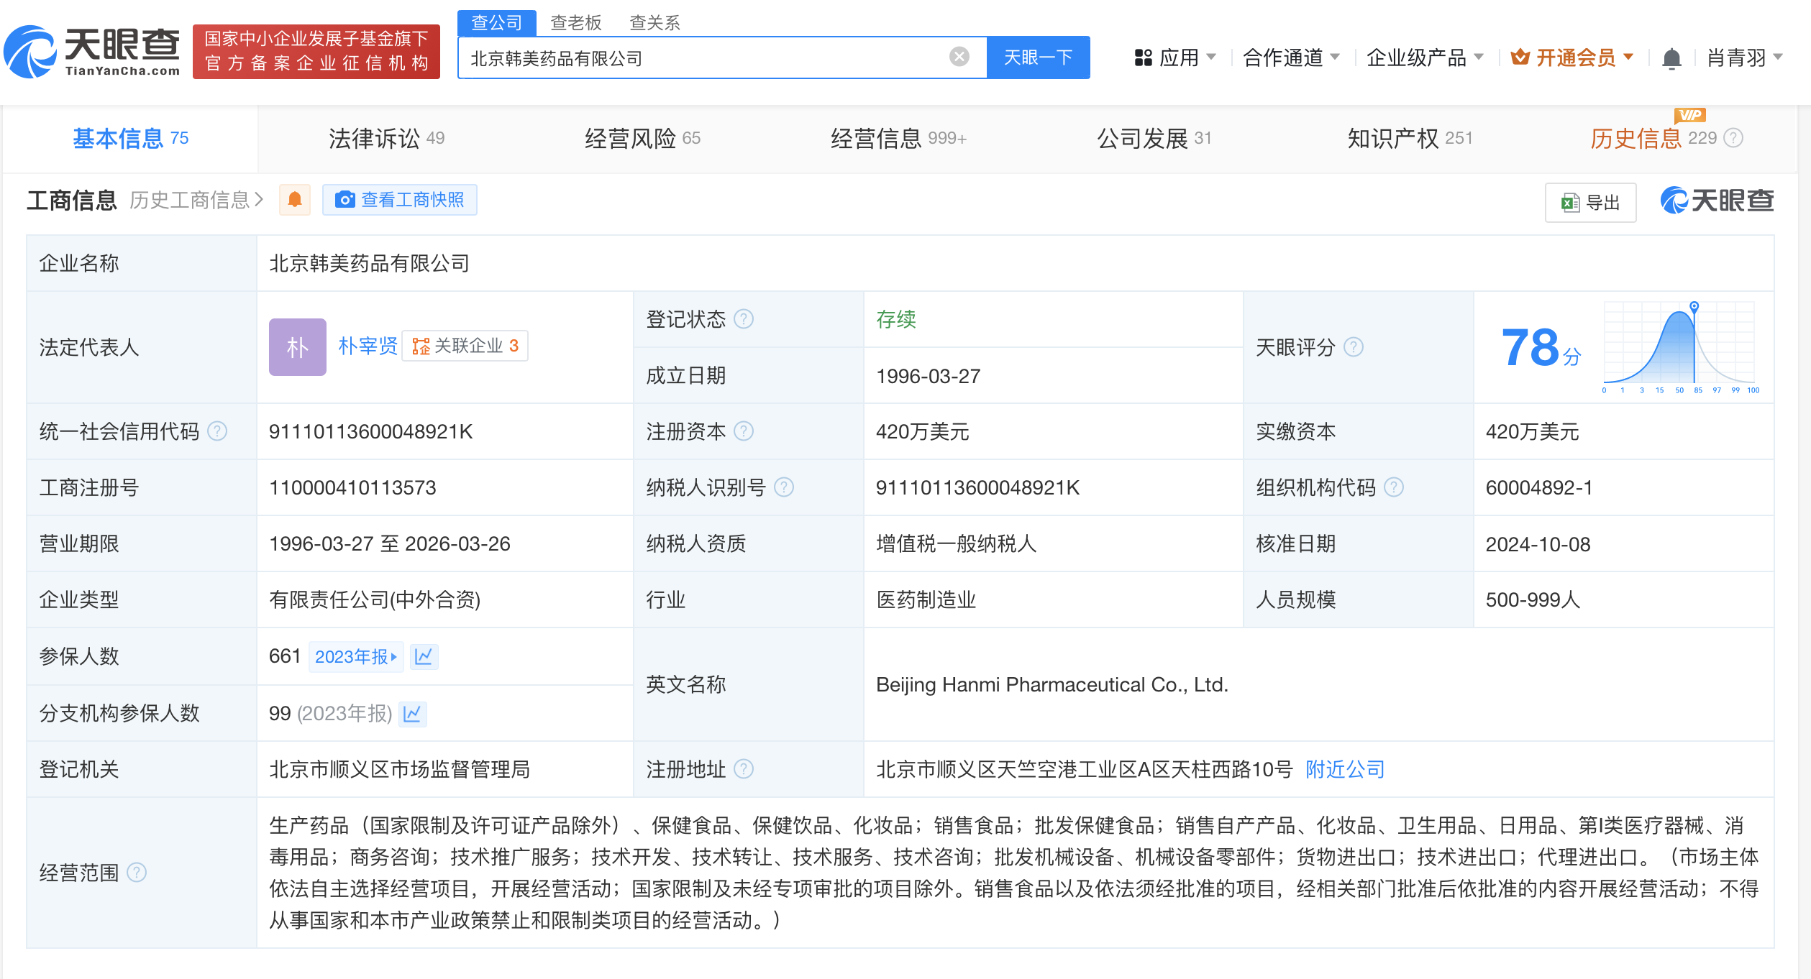Click 核准日期 value 2024-10-08
This screenshot has width=1811, height=979.
pyautogui.click(x=1538, y=544)
